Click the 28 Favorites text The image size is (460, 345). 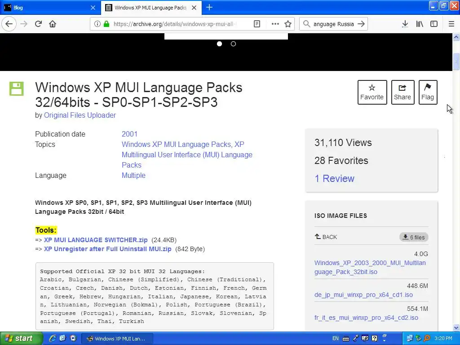341,160
